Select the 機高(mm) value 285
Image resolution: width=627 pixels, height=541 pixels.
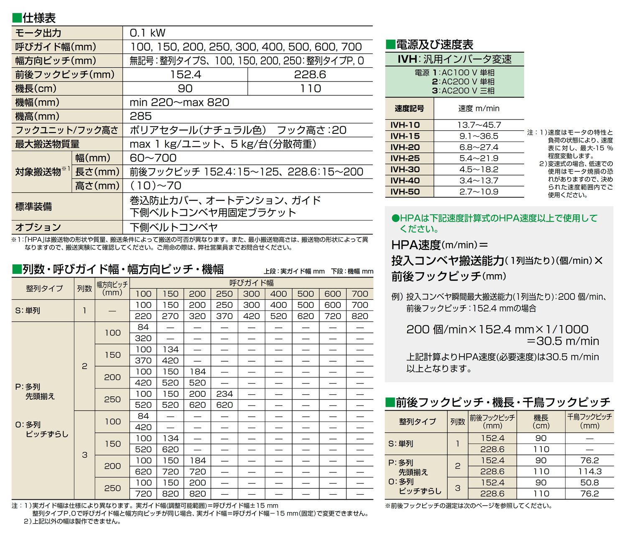pos(141,116)
